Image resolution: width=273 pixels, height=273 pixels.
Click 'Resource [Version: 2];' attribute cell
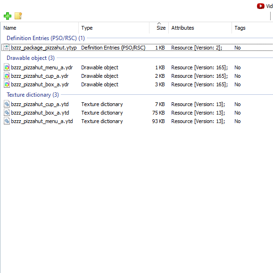197,48
